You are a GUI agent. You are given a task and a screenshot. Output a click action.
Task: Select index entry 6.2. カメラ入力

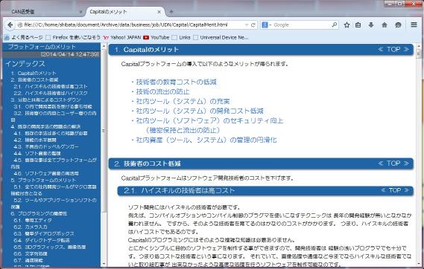click(31, 227)
